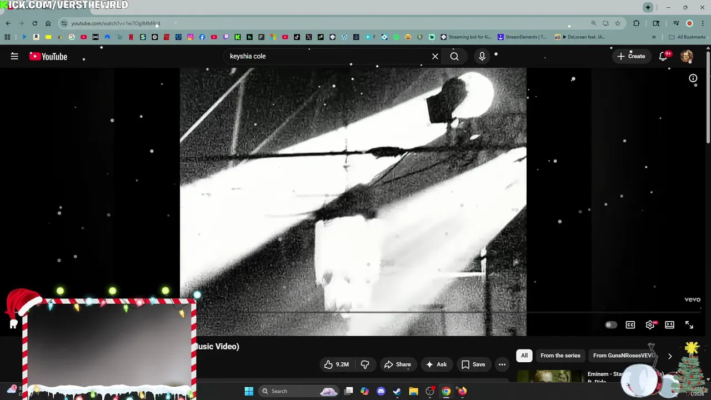Go back in browser history
The width and height of the screenshot is (711, 400).
[x=8, y=23]
